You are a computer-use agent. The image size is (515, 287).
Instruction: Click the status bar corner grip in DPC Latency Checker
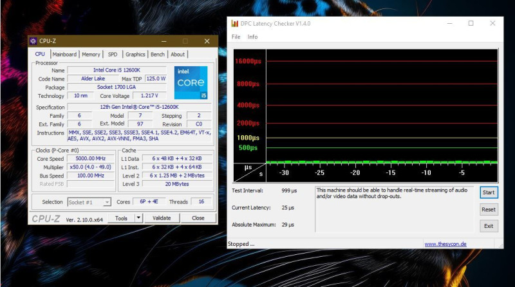pyautogui.click(x=500, y=245)
